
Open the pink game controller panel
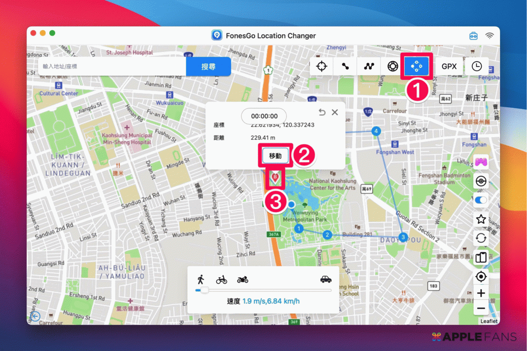481,162
